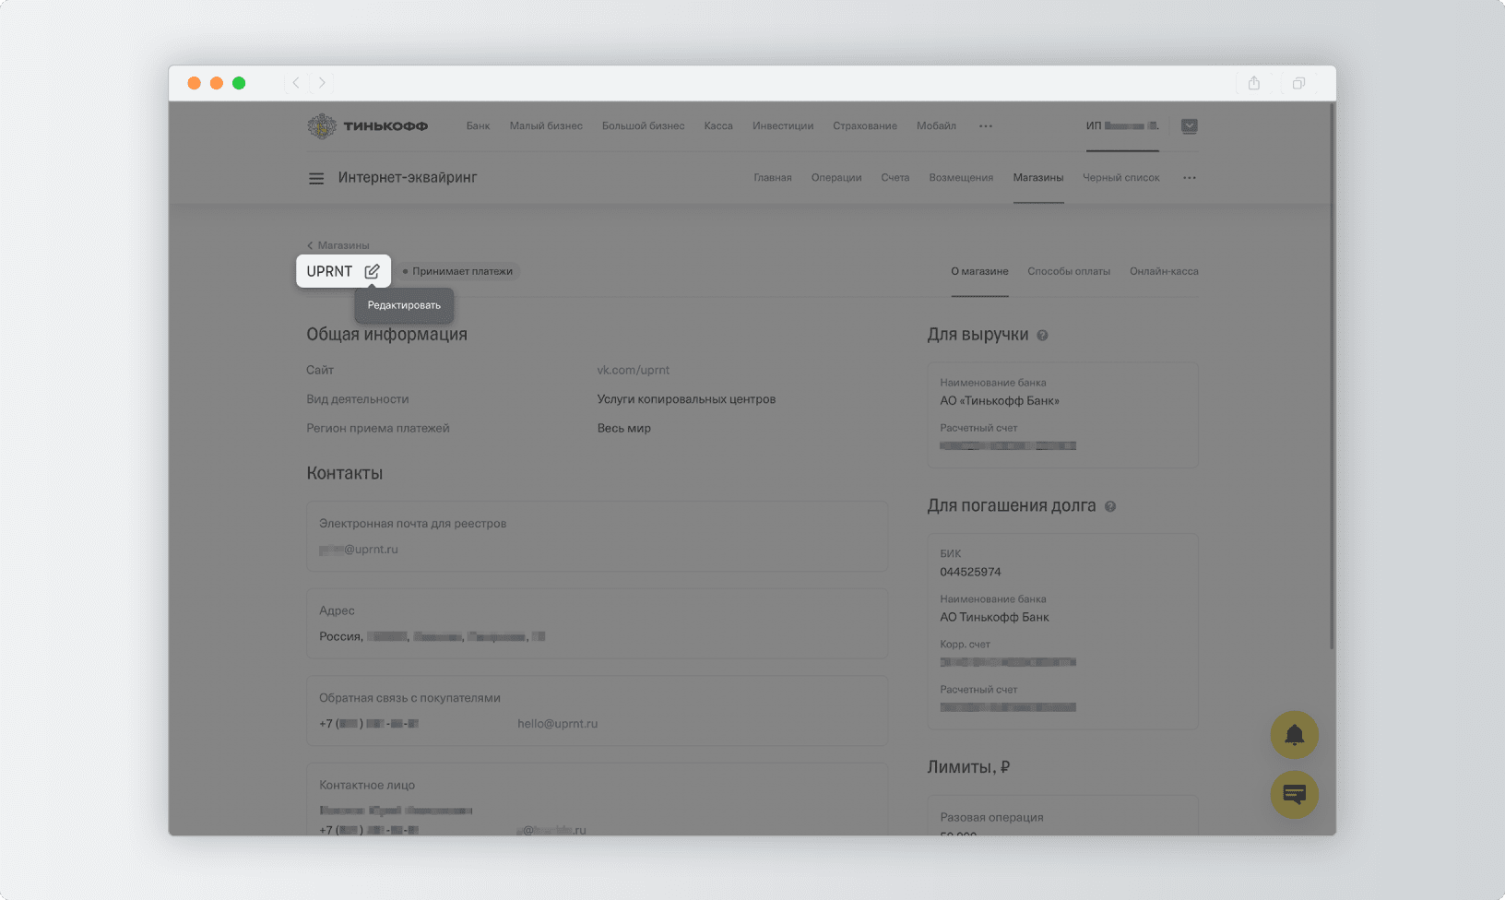1505x900 pixels.
Task: Open Инвестиции section
Action: [x=783, y=126]
